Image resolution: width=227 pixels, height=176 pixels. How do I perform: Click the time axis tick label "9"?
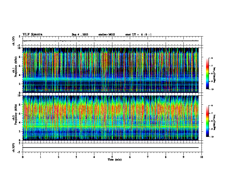183,157
